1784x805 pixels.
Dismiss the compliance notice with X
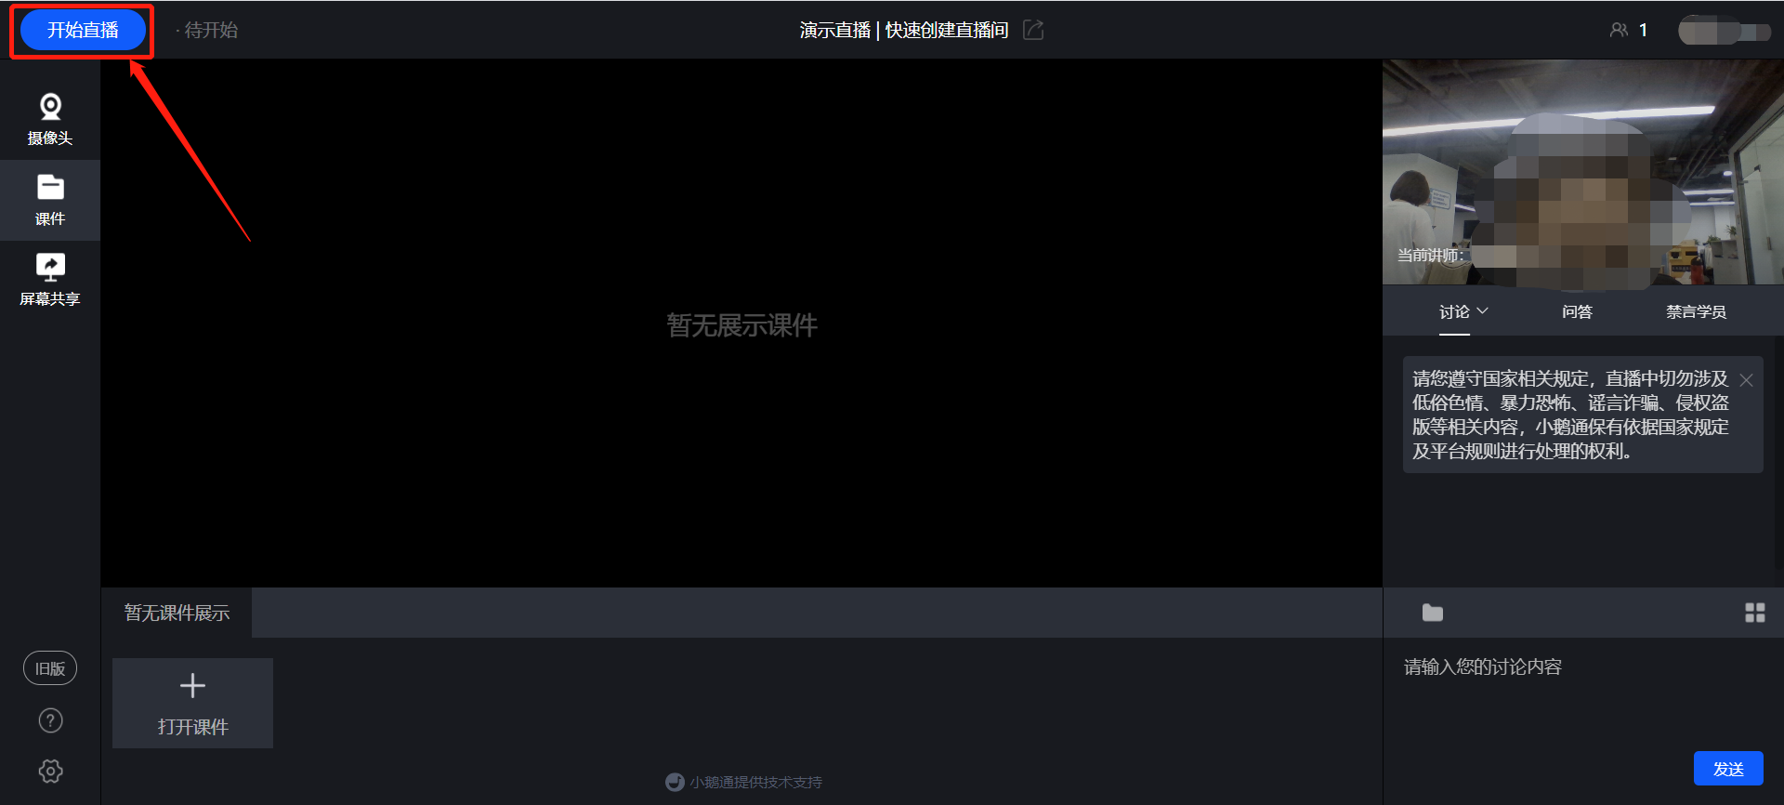point(1746,380)
